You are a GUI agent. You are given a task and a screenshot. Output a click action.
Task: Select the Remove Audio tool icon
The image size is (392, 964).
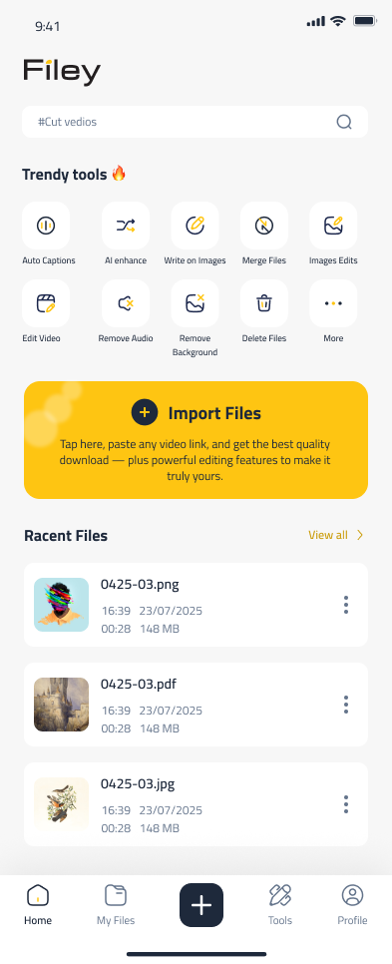tap(126, 303)
